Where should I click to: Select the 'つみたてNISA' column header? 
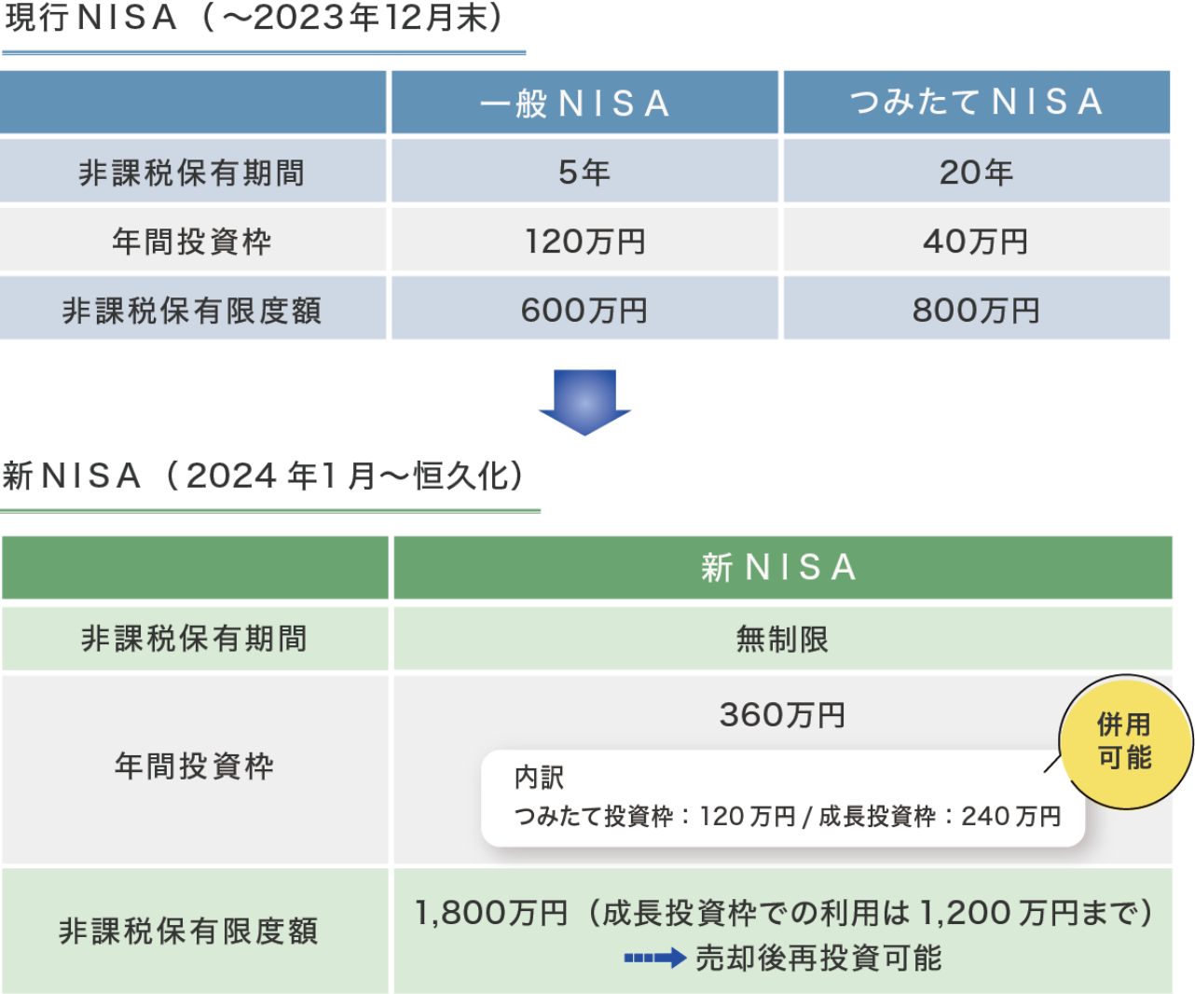pyautogui.click(x=977, y=103)
